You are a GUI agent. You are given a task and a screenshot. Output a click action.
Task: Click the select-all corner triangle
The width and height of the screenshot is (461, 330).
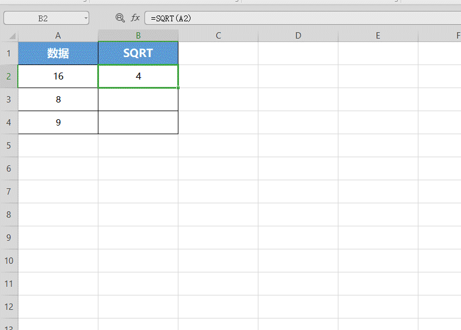13,36
